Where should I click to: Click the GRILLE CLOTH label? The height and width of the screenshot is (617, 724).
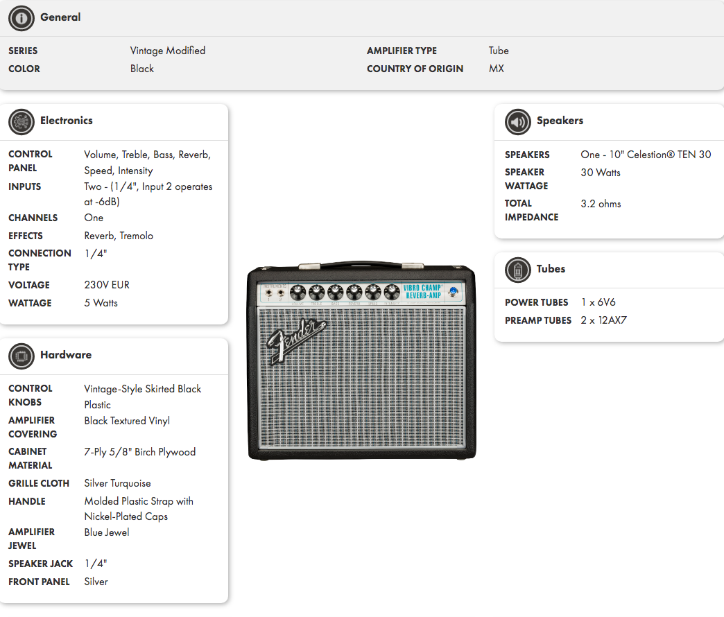pos(39,484)
